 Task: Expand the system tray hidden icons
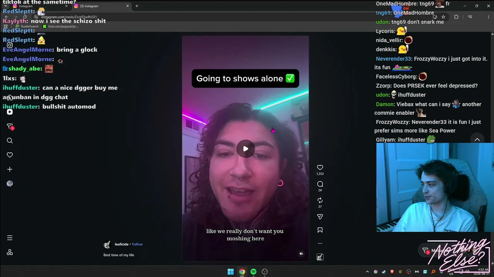pos(367,272)
